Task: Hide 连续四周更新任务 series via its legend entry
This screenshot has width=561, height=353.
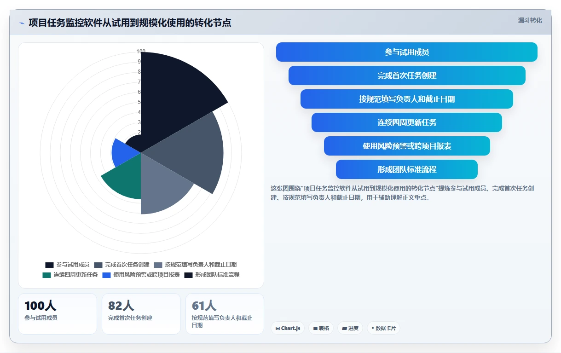Action: coord(70,275)
